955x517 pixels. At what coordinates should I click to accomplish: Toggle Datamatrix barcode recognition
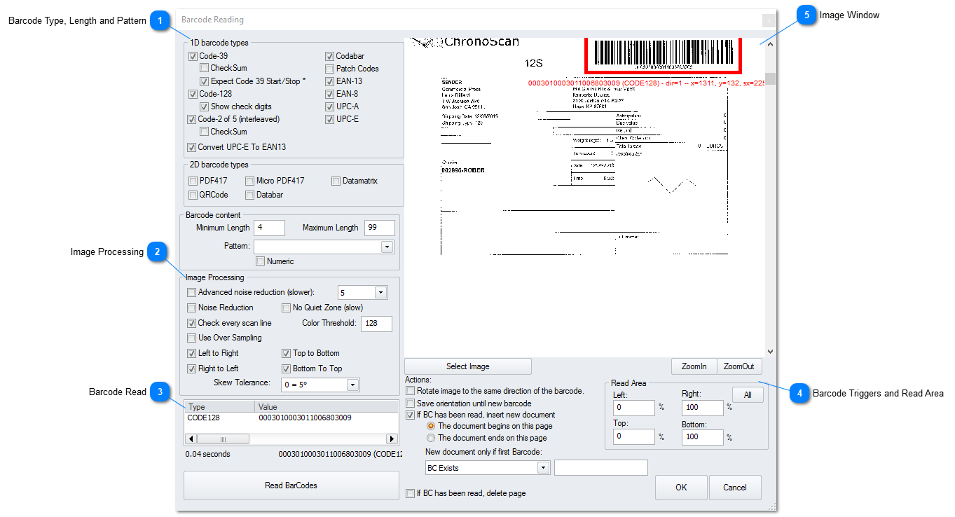click(x=336, y=181)
